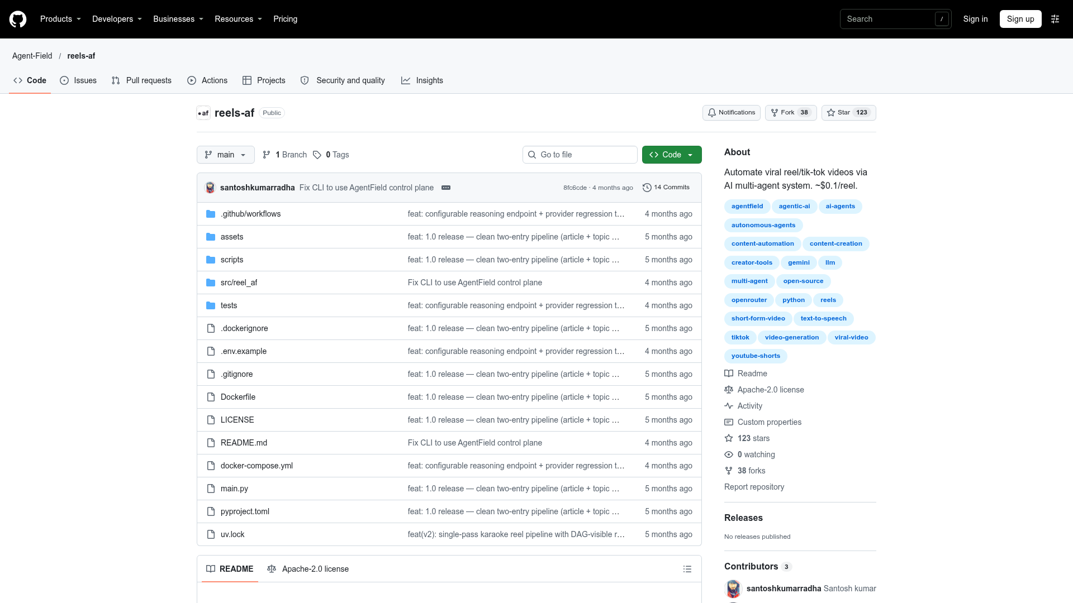Viewport: 1073px width, 603px height.
Task: Click the commit message ellipsis expander icon
Action: pyautogui.click(x=446, y=188)
